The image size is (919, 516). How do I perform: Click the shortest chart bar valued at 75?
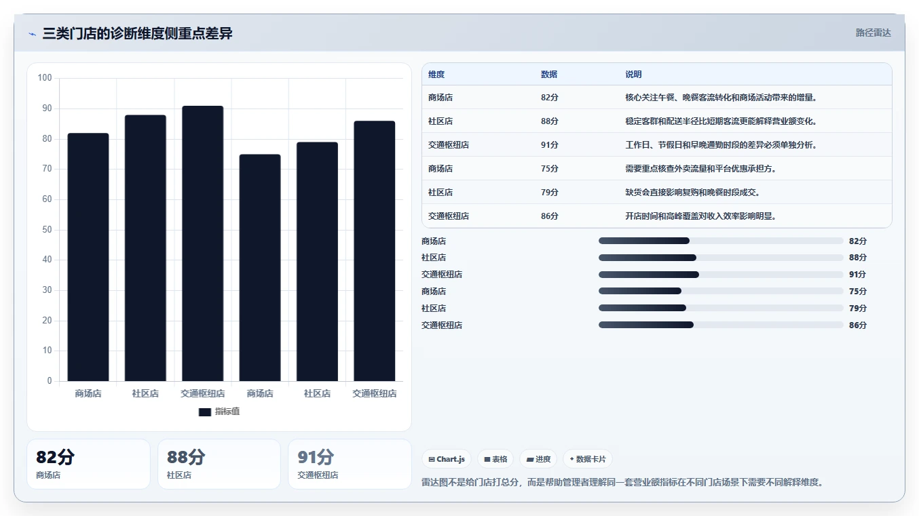(x=260, y=268)
